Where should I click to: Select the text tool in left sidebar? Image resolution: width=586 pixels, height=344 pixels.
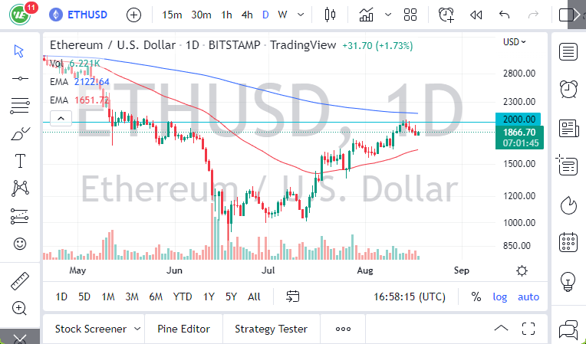tap(20, 161)
